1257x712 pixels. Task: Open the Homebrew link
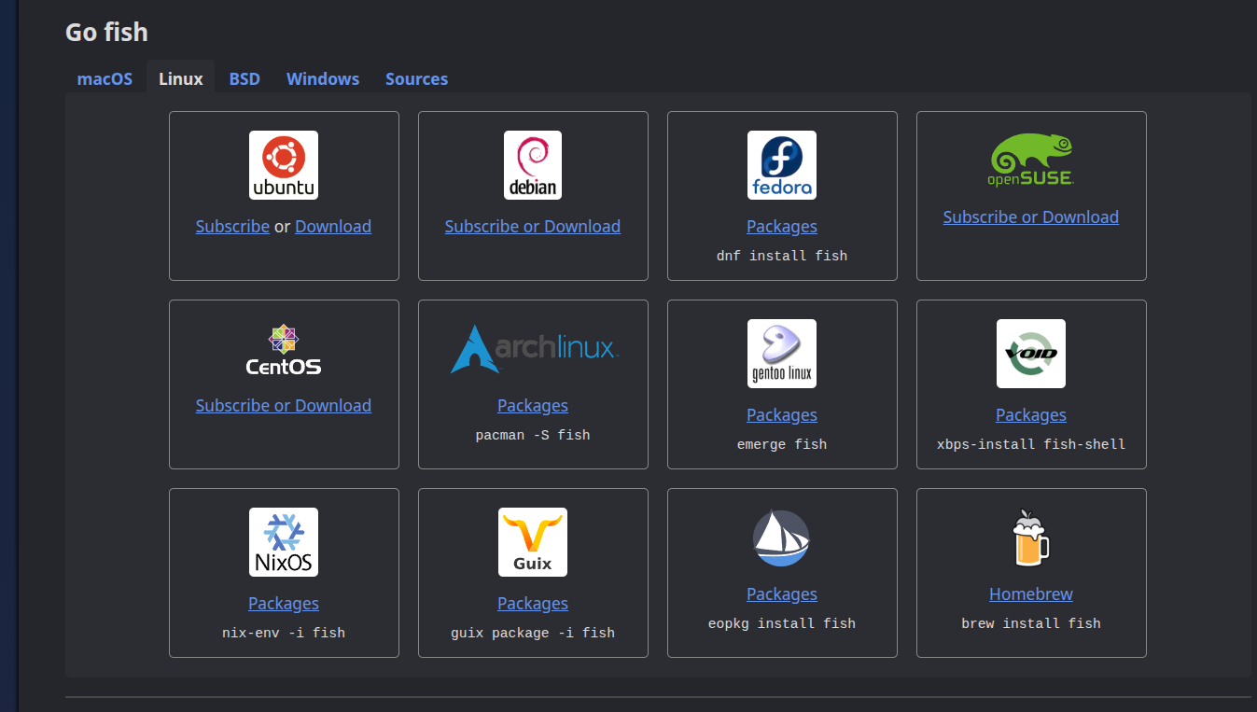point(1031,594)
